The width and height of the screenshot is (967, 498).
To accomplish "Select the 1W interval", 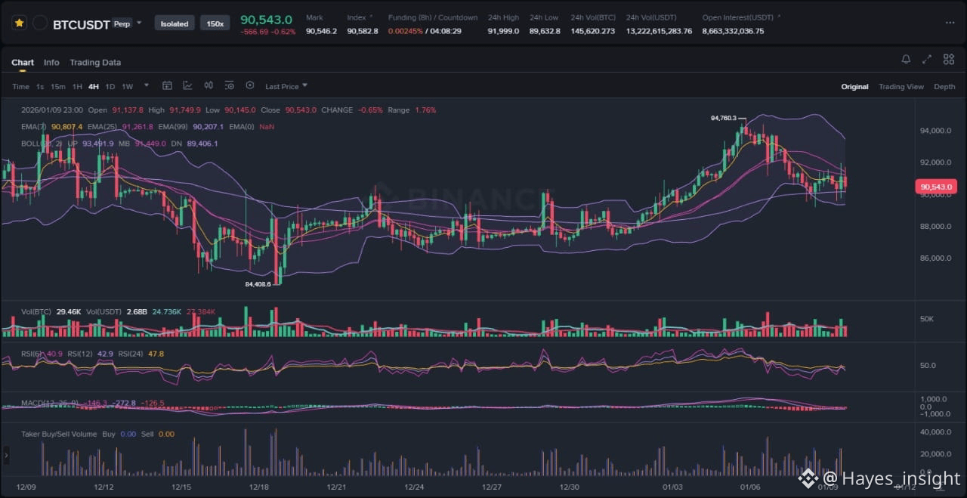I will (x=128, y=87).
